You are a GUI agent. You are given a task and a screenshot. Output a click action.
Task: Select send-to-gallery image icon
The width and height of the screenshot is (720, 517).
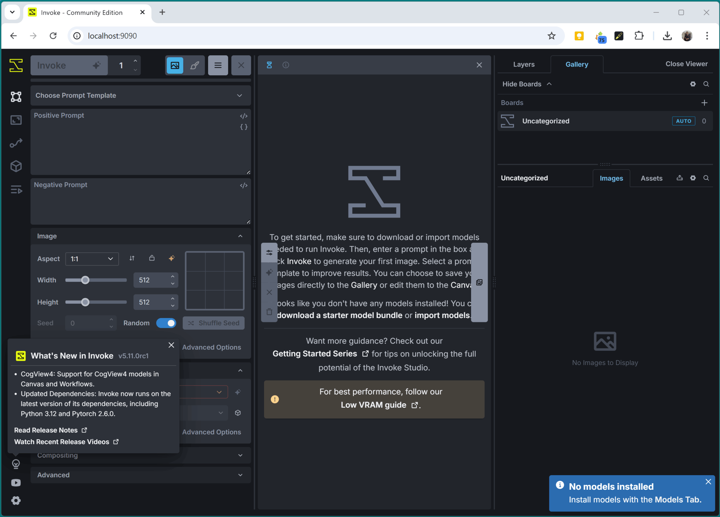(x=175, y=65)
